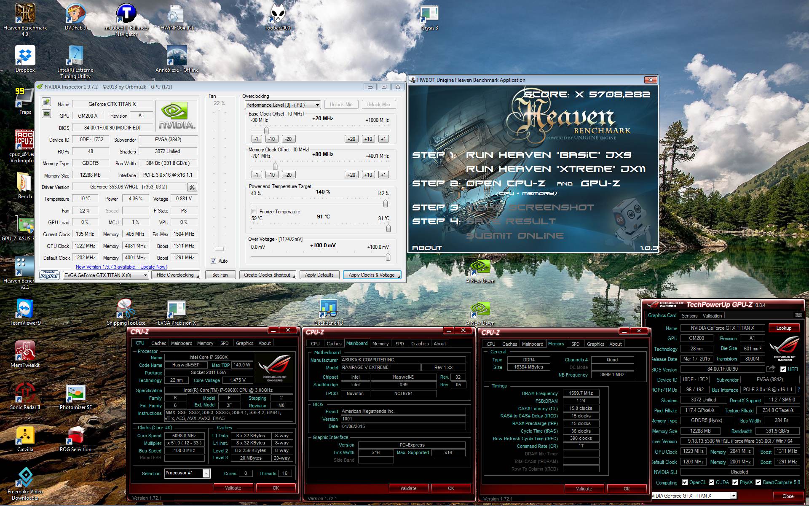Open About tab in first CPU-Z

(265, 343)
